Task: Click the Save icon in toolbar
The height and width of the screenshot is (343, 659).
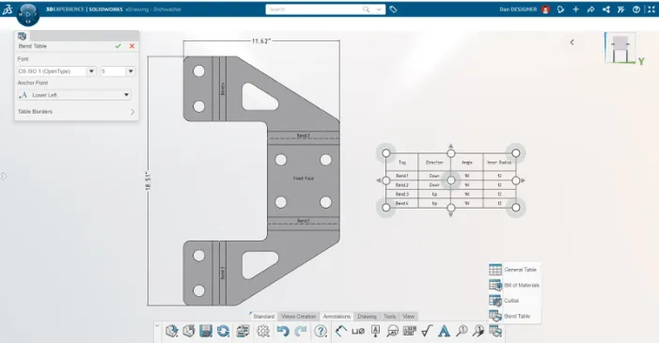Action: pos(206,331)
